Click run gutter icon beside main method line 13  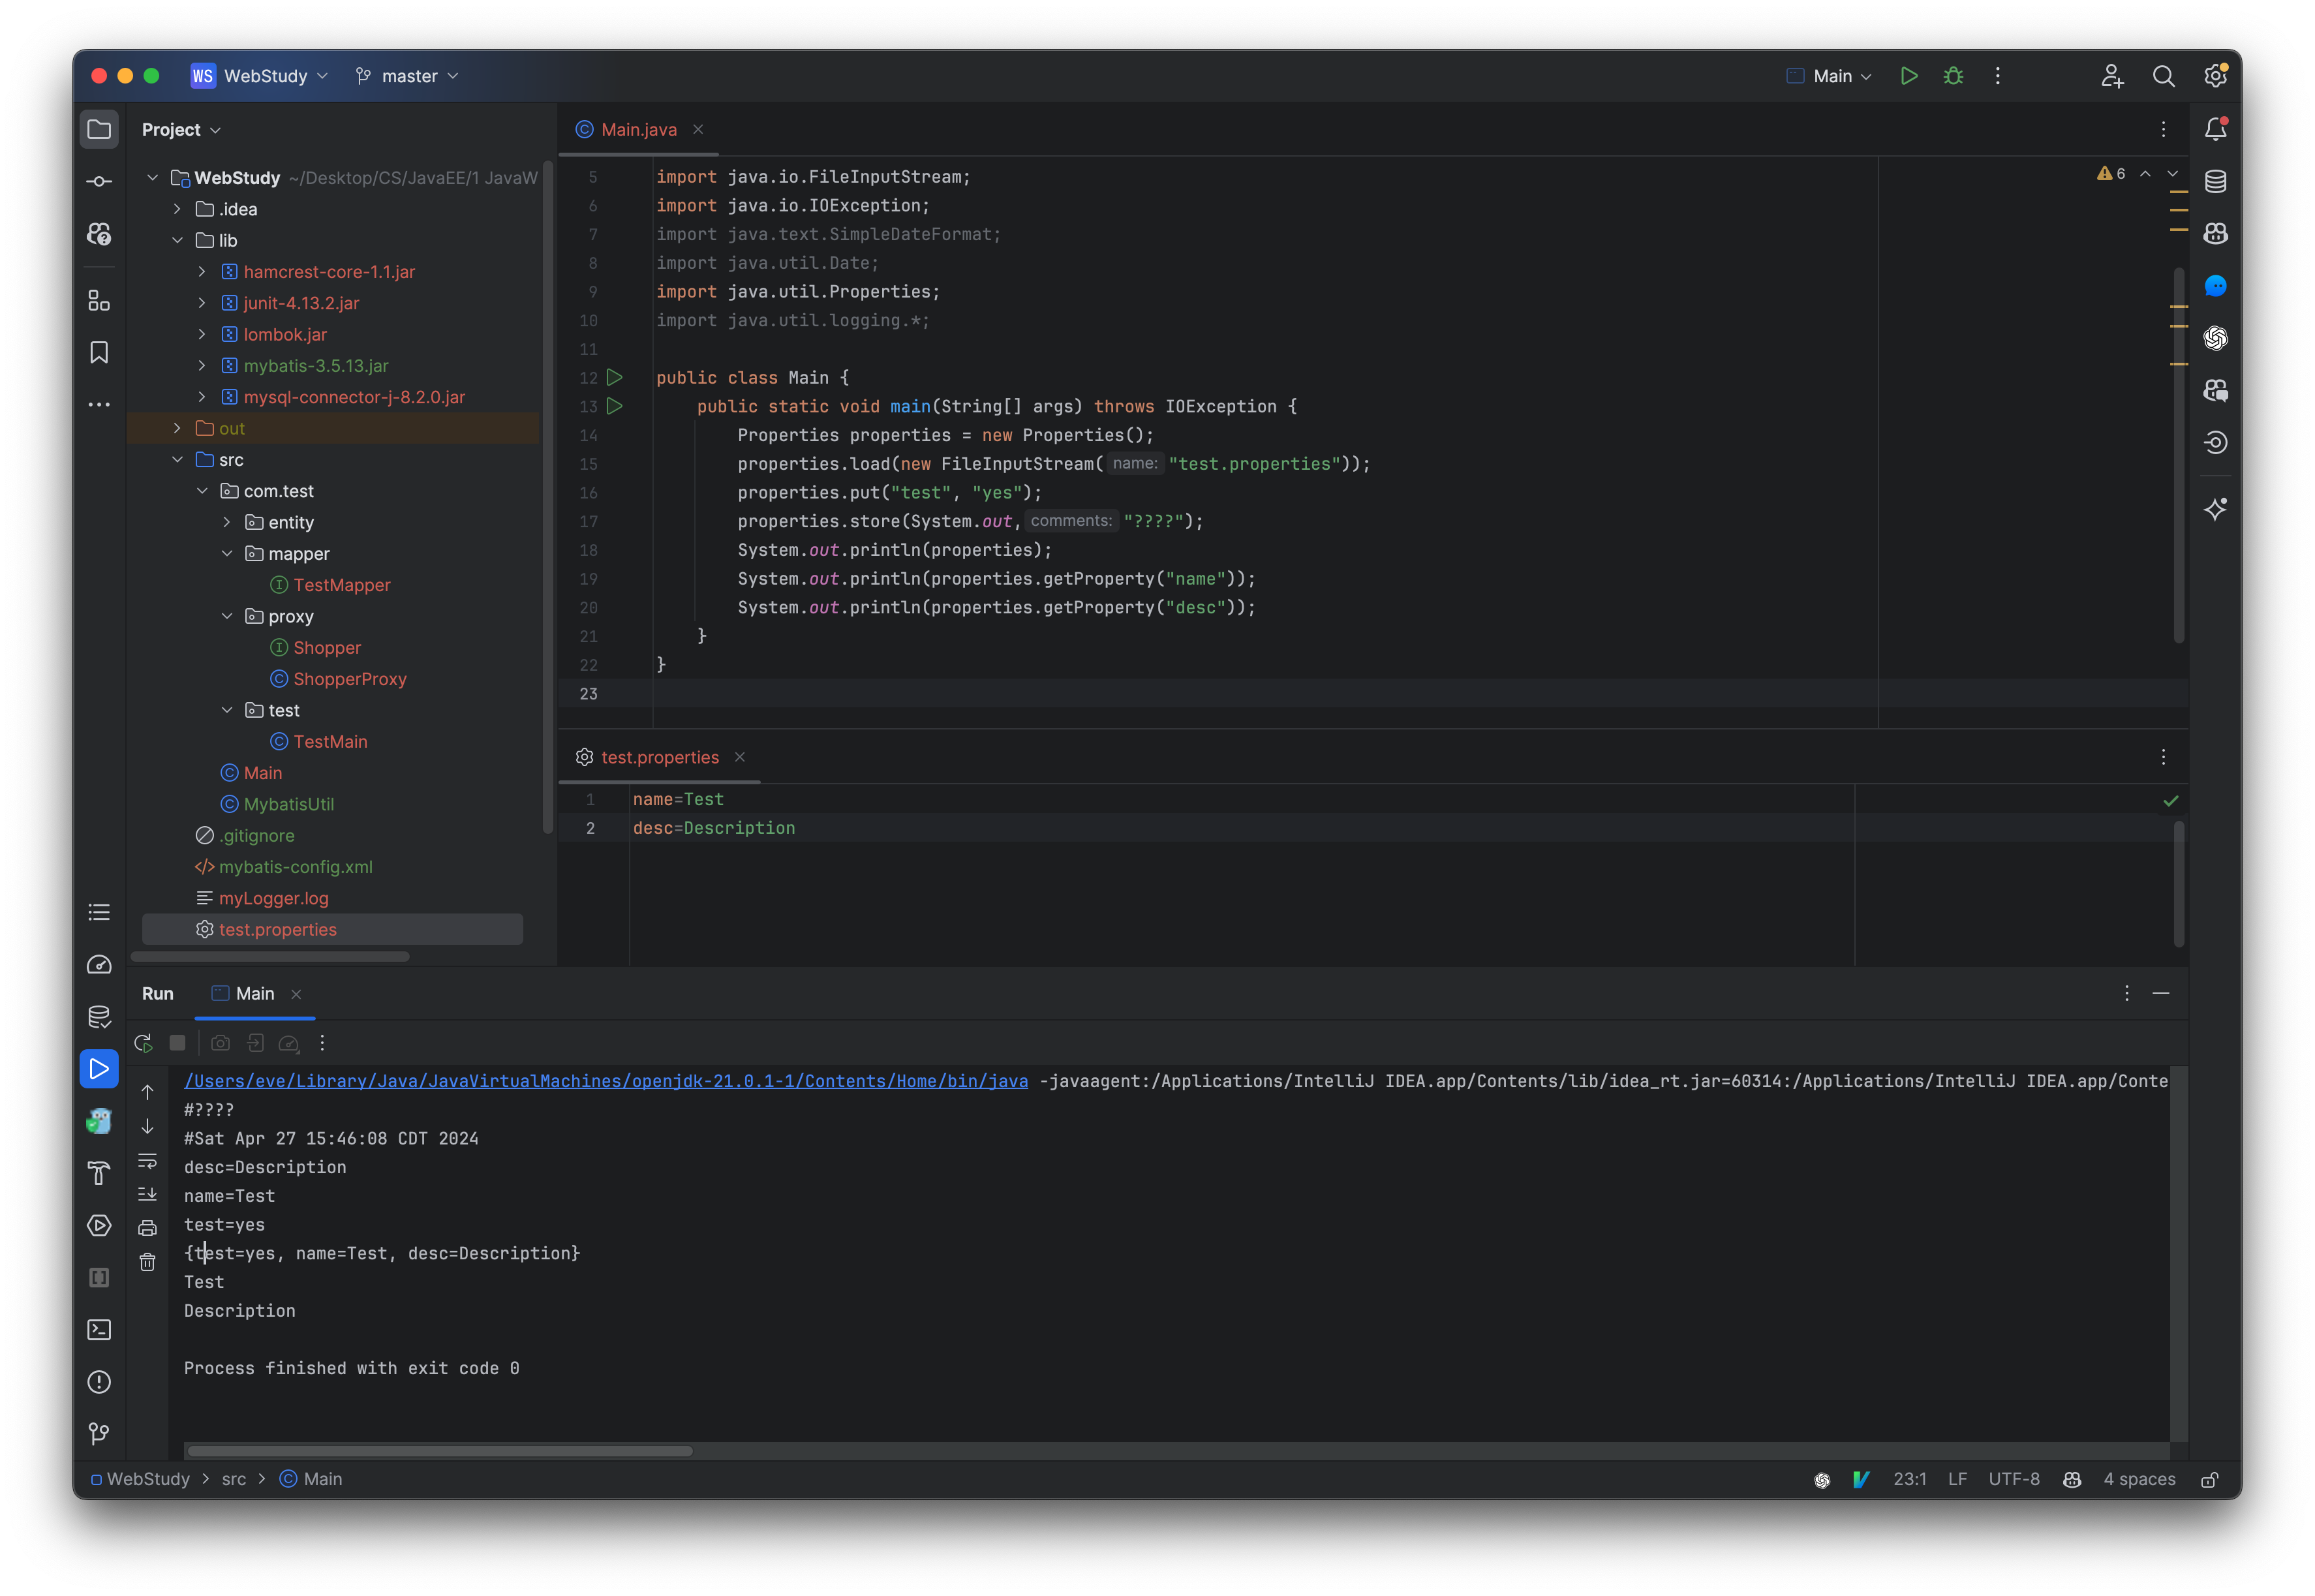tap(615, 406)
